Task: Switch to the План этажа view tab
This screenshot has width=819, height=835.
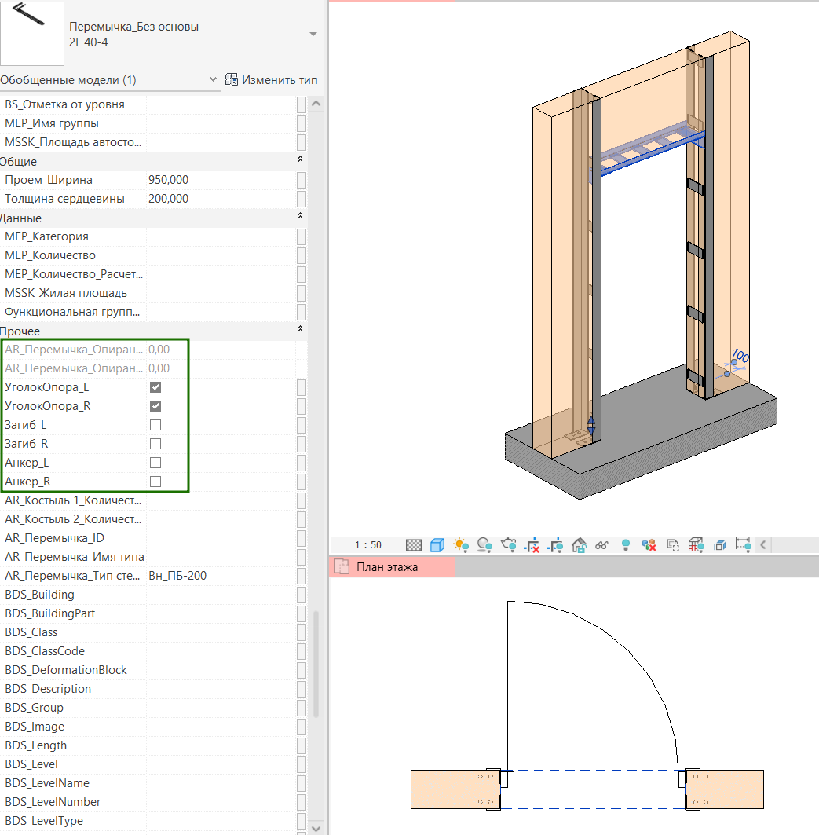Action: pyautogui.click(x=386, y=567)
